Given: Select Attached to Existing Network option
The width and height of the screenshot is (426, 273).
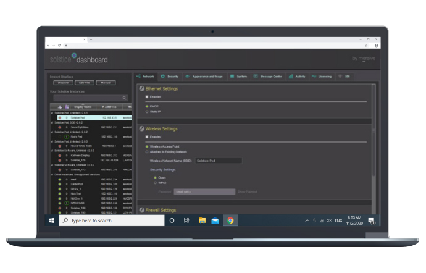Looking at the screenshot, I should pyautogui.click(x=147, y=152).
